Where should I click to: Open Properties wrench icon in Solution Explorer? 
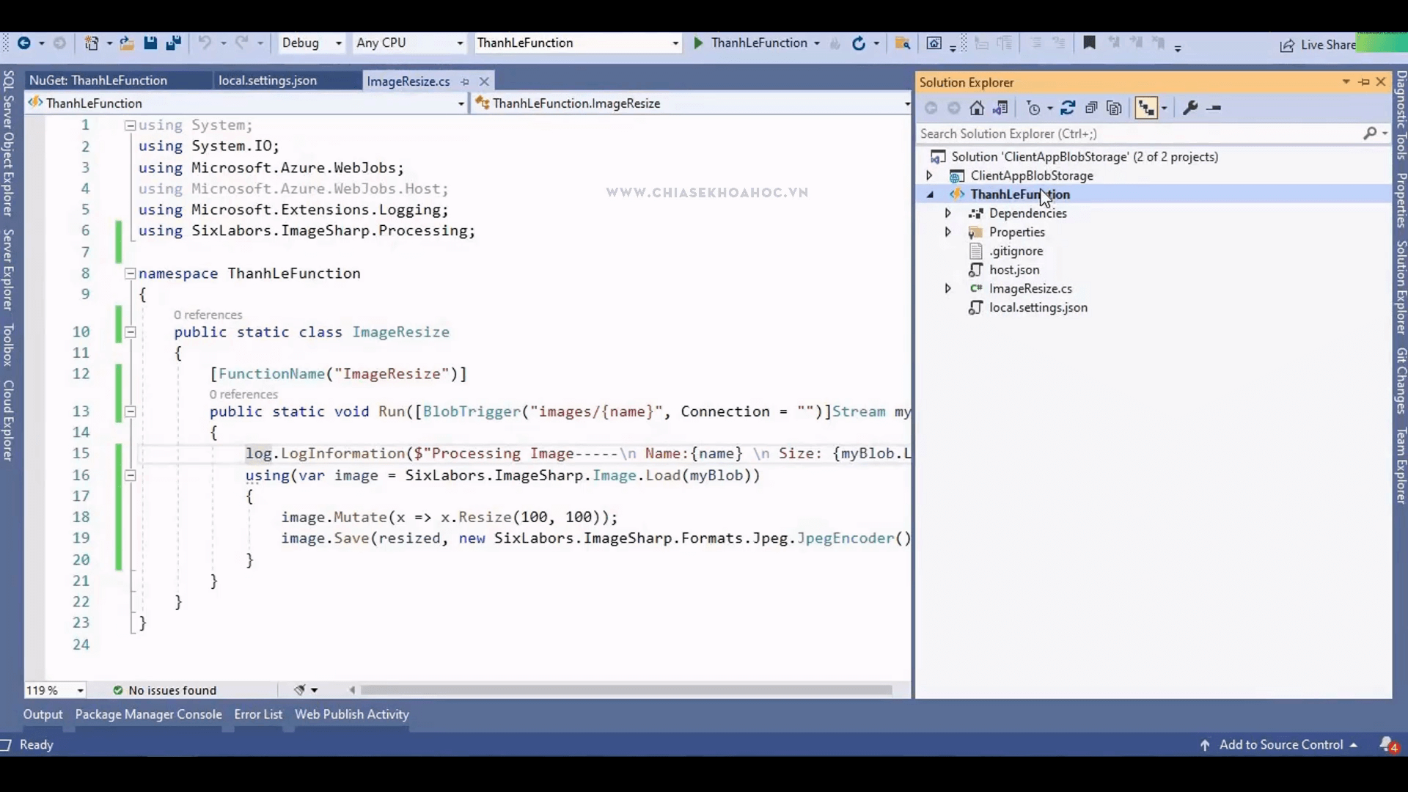coord(1190,108)
